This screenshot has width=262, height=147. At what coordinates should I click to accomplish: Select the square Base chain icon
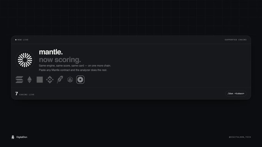point(40,79)
